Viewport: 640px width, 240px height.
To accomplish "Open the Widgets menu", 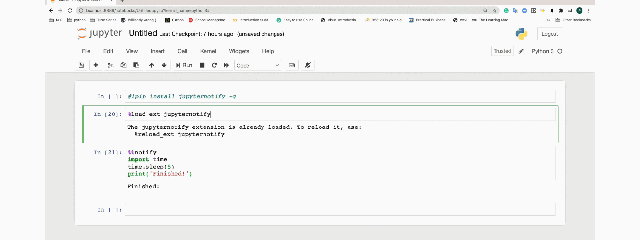I will click(x=239, y=51).
